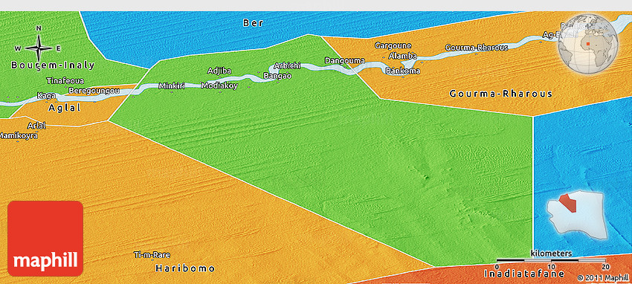The width and height of the screenshot is (632, 284).
Task: Click the Ti-m-Rare place label
Action: (x=152, y=255)
